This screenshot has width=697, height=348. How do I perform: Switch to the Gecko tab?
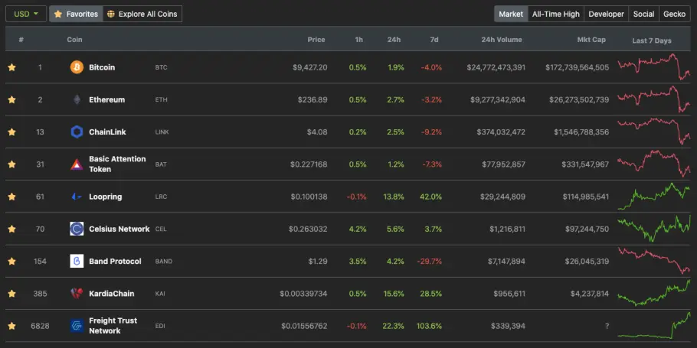point(674,14)
